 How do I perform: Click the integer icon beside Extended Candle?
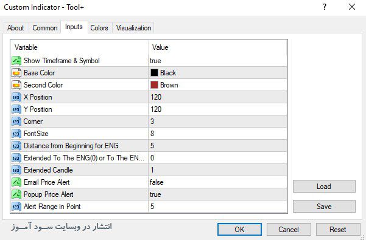point(16,170)
